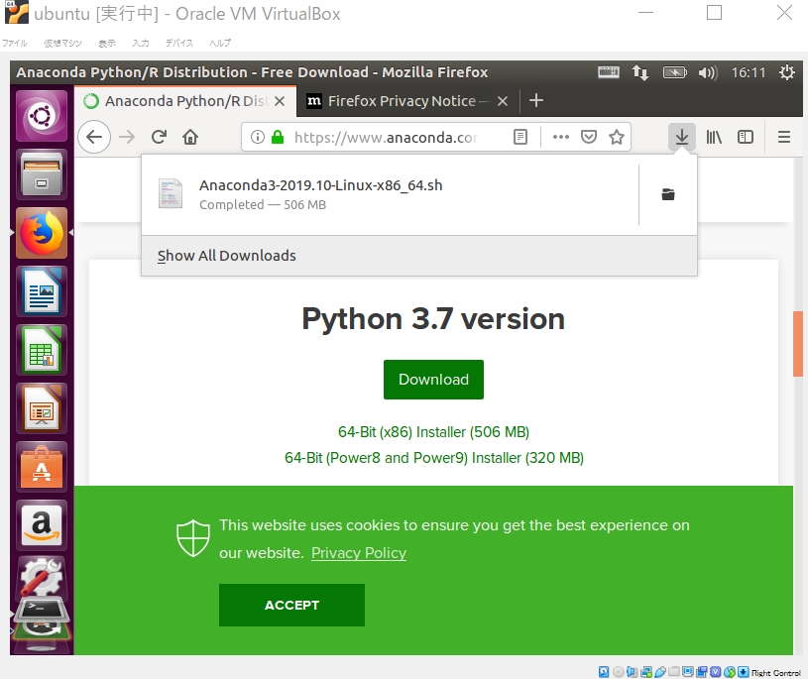Accept cookies with ACCEPT button

pos(291,605)
